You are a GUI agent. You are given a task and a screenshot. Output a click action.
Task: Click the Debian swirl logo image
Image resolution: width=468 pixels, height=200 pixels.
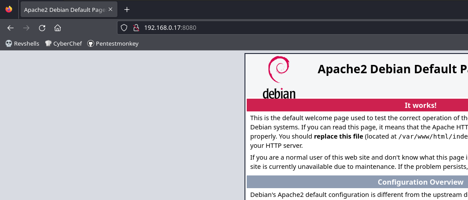[279, 78]
